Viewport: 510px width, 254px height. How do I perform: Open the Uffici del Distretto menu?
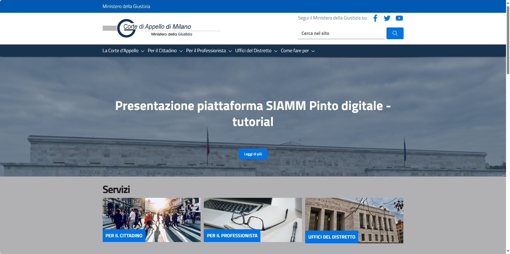click(256, 51)
